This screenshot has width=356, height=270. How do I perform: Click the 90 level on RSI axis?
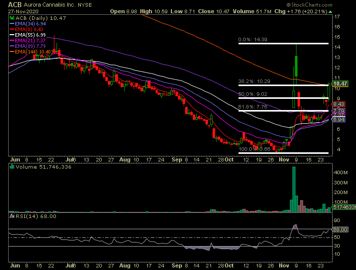[337, 221]
